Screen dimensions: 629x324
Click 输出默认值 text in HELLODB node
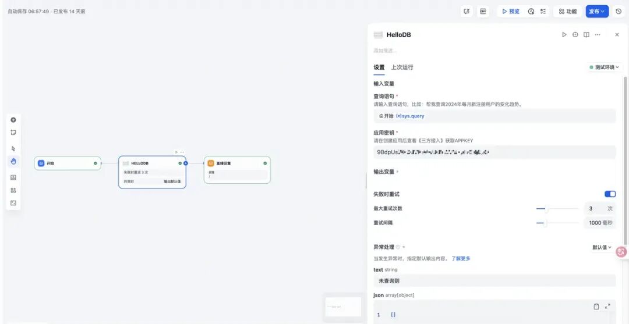click(x=172, y=181)
